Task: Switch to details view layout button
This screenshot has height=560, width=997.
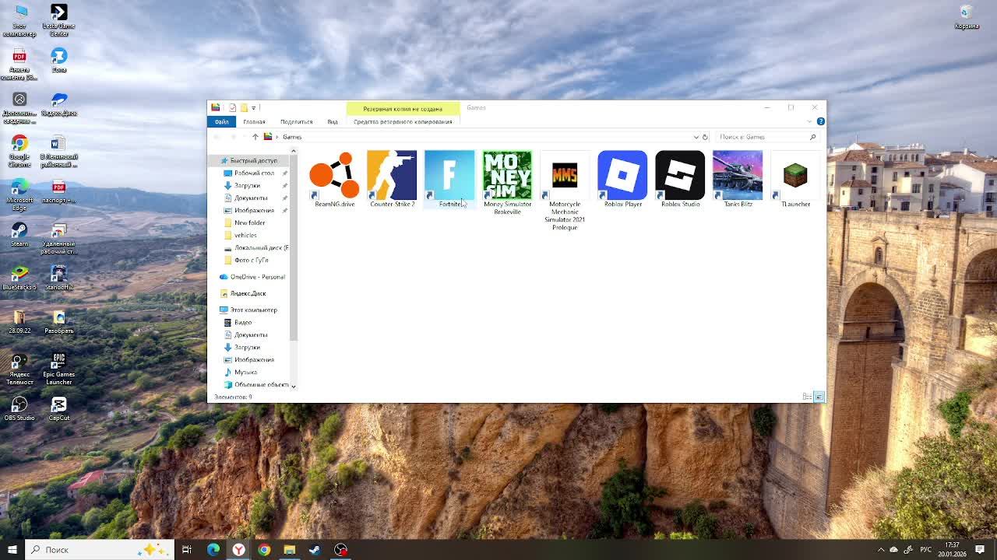Action: 807,397
